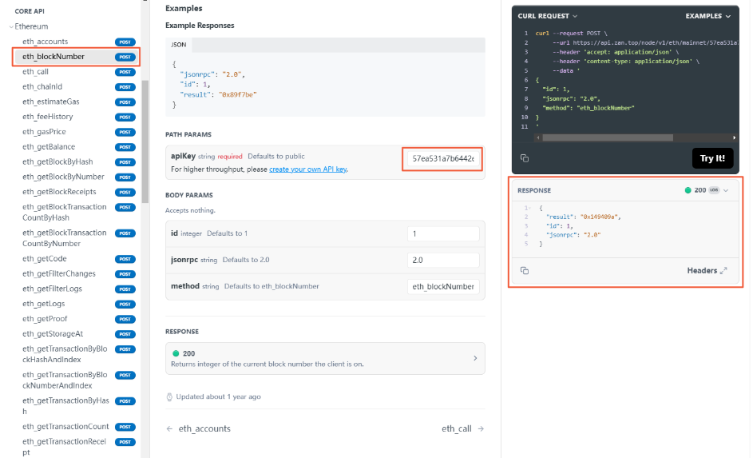Screen dimensions: 753x458
Task: Open the create your own API key link
Action: coord(307,169)
